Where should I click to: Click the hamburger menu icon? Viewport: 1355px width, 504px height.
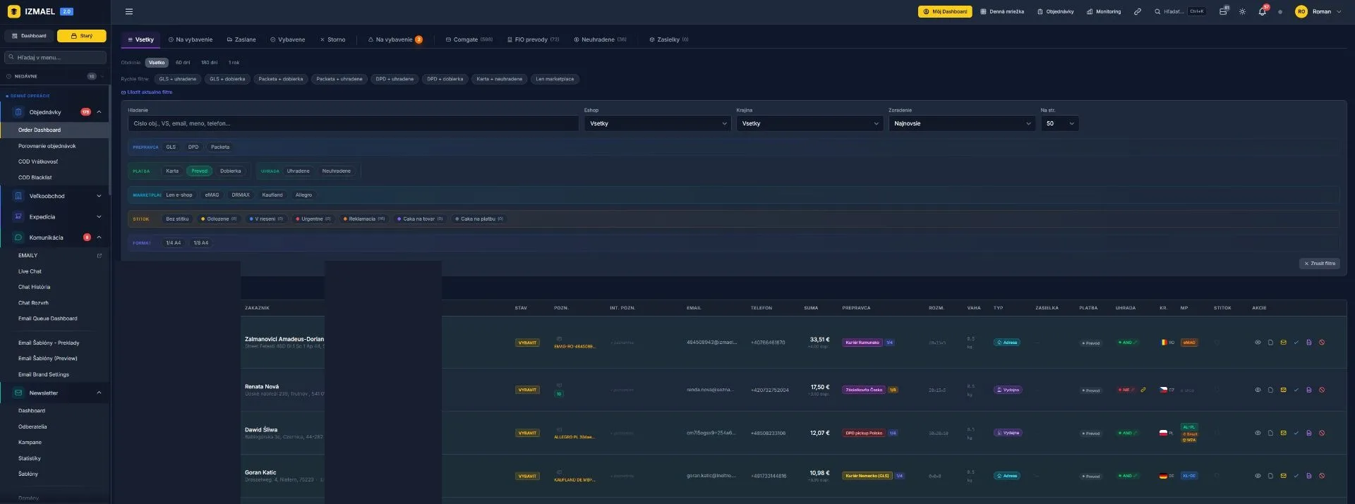point(128,12)
